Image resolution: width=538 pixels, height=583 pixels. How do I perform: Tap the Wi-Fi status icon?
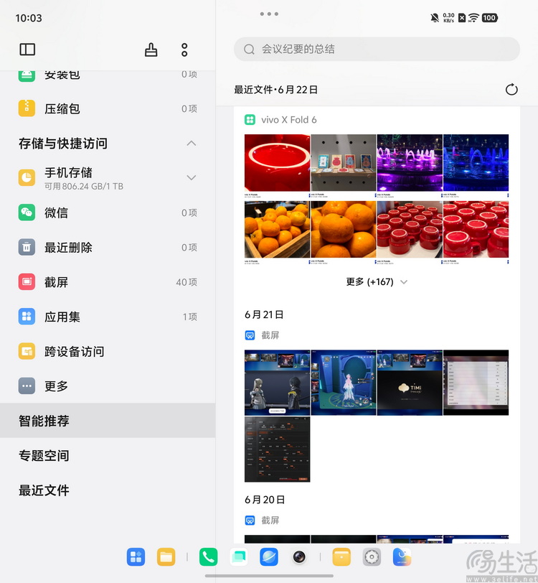473,17
